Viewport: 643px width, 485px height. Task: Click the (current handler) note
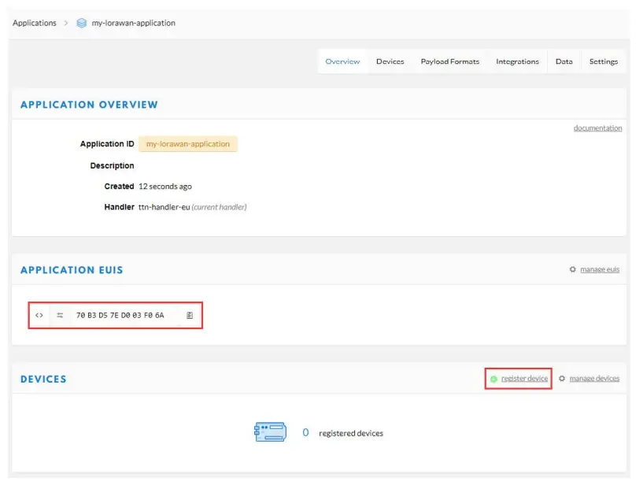(220, 207)
